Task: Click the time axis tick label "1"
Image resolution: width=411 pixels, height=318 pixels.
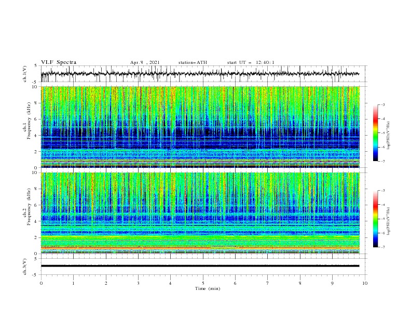Action: [x=73, y=283]
